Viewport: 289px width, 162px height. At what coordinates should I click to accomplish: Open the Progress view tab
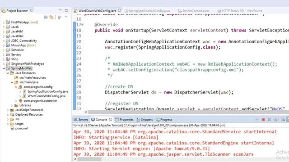(x=166, y=120)
